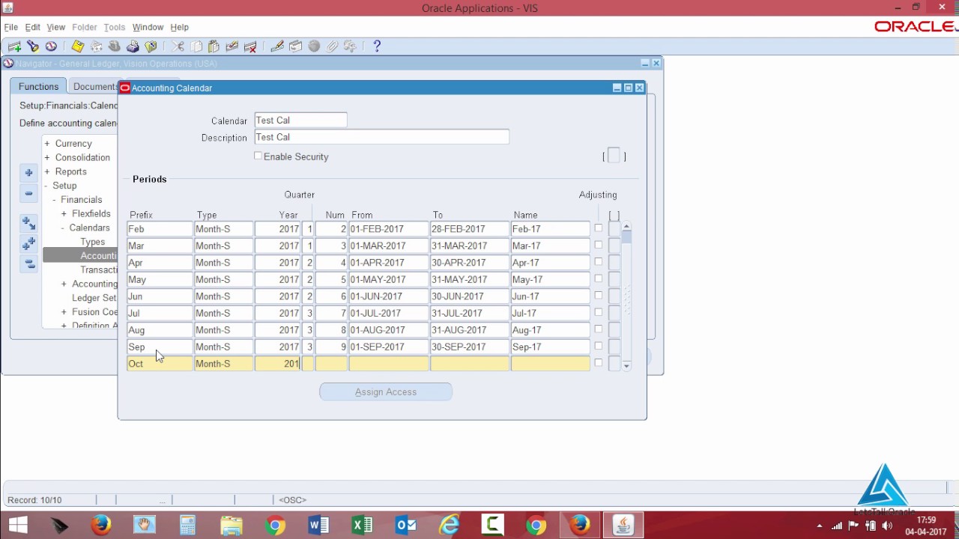Click the Edit Field pencil icon
Viewport: 959px width, 539px height.
tap(277, 46)
